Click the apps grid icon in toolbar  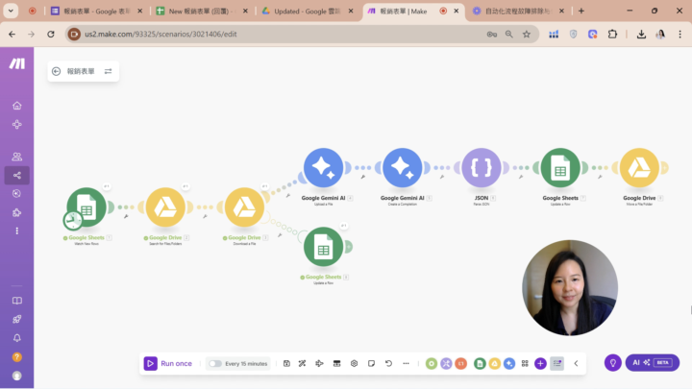(x=525, y=363)
